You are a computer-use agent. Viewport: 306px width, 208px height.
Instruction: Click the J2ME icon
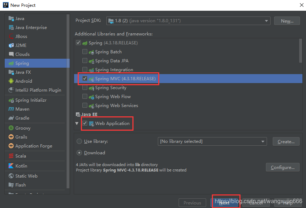click(11, 45)
